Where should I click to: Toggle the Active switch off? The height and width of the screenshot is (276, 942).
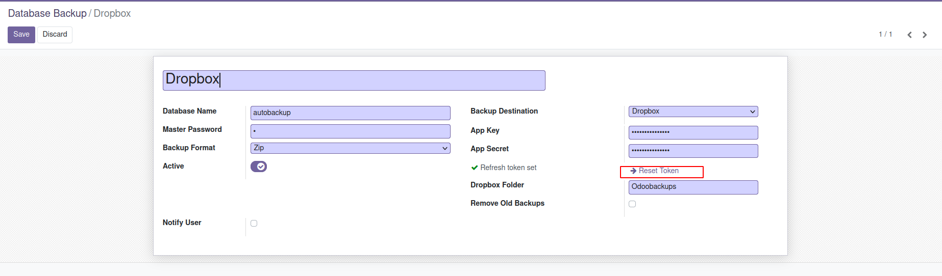[x=259, y=167]
